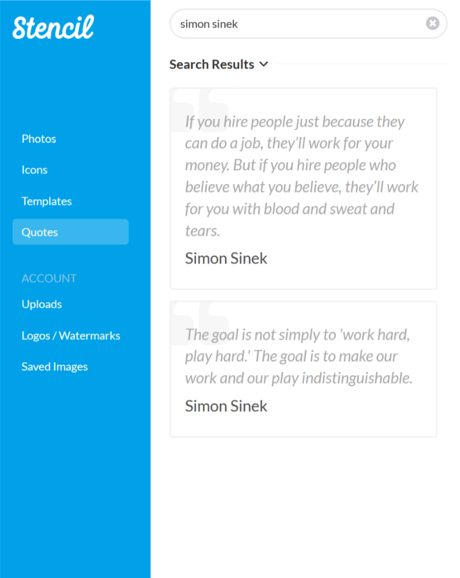Image resolution: width=460 pixels, height=578 pixels.
Task: Open Uploads under Account
Action: [x=42, y=304]
